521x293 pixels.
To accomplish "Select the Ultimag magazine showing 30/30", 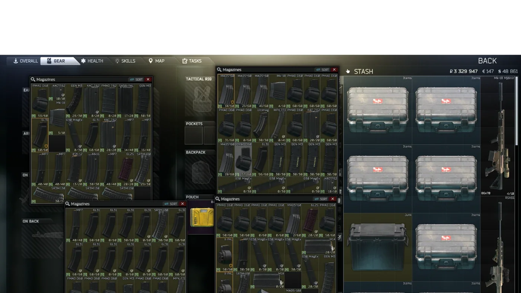I will (260, 125).
